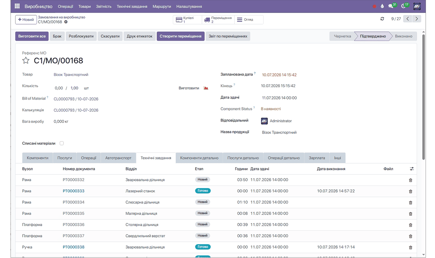The width and height of the screenshot is (435, 258).
Task: Open the apps grid home menu
Action: pyautogui.click(x=17, y=6)
